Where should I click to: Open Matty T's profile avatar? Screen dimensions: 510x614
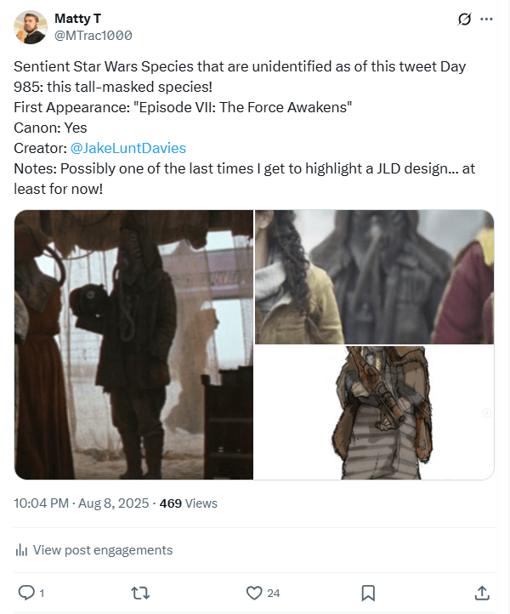point(31,27)
